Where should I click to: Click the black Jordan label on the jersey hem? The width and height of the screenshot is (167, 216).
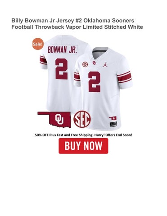pos(113,125)
